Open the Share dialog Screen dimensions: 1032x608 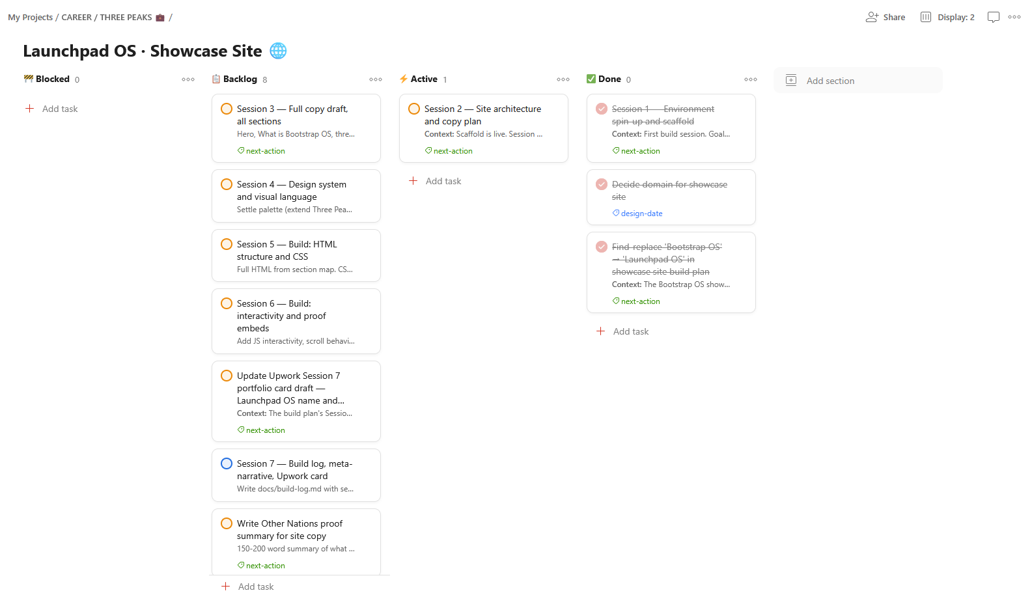886,17
